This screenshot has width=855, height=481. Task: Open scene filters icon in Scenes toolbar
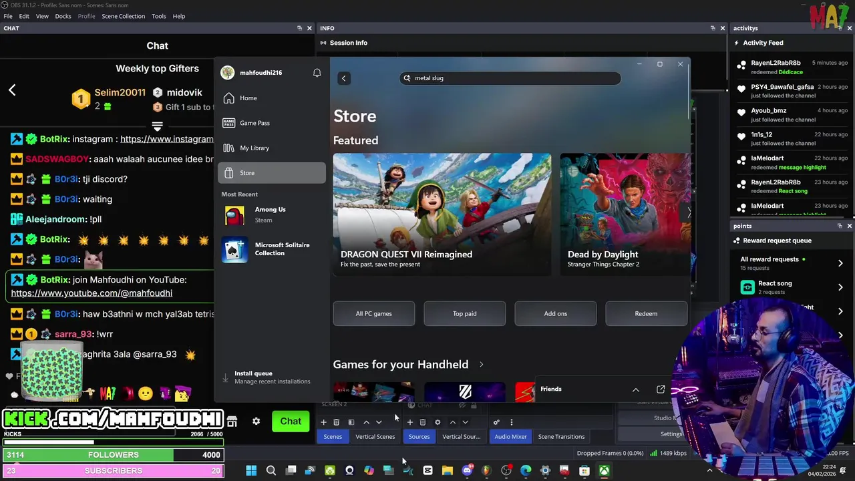click(x=351, y=422)
